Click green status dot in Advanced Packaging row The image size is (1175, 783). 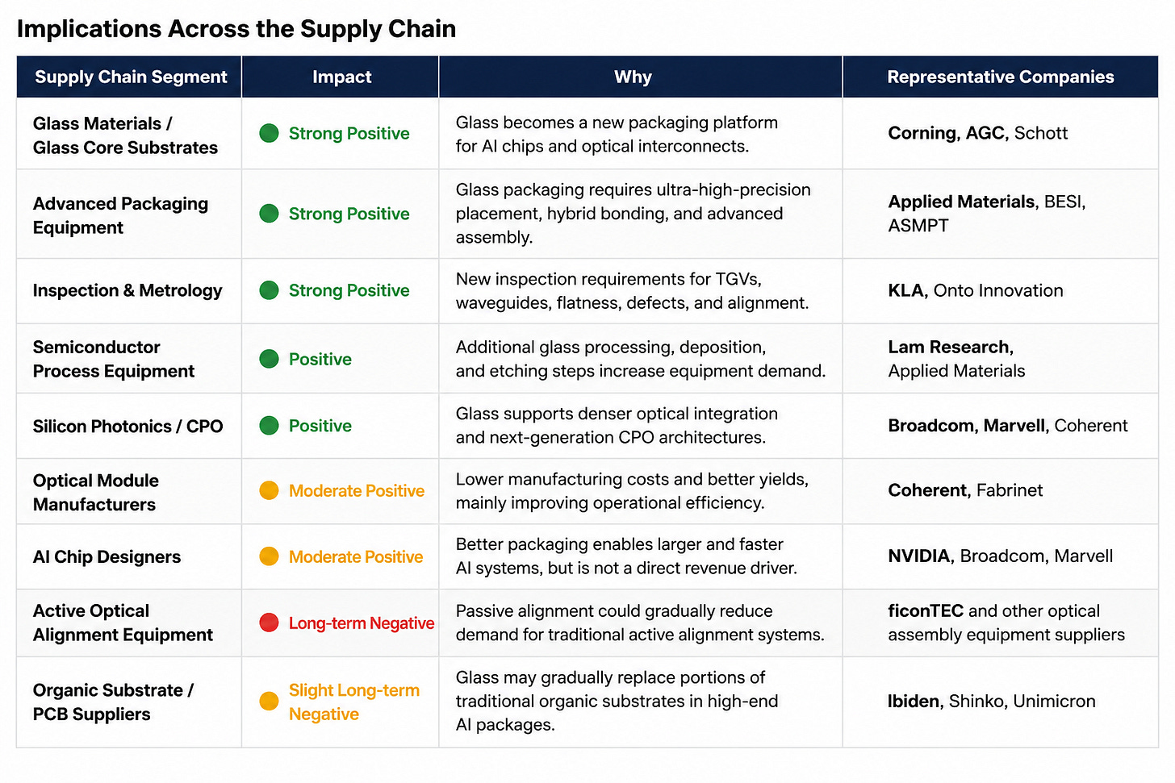pos(270,214)
